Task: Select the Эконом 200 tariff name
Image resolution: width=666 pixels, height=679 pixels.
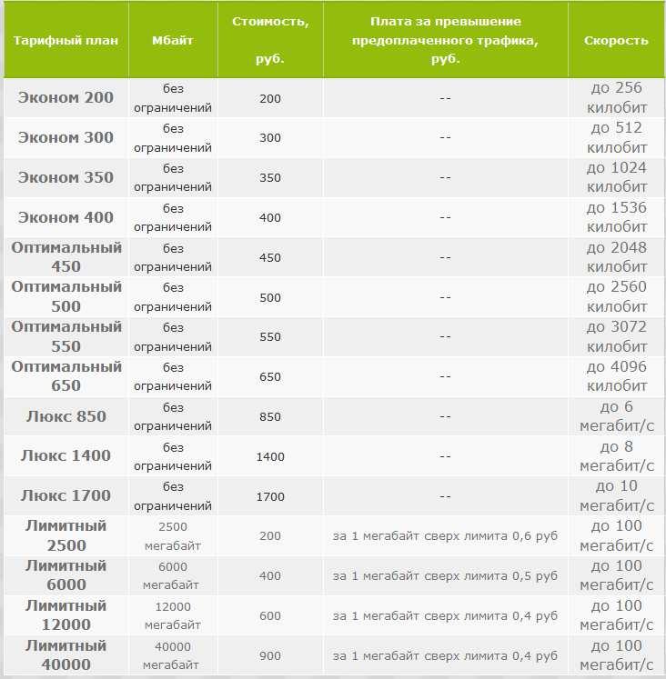Action: pos(66,97)
